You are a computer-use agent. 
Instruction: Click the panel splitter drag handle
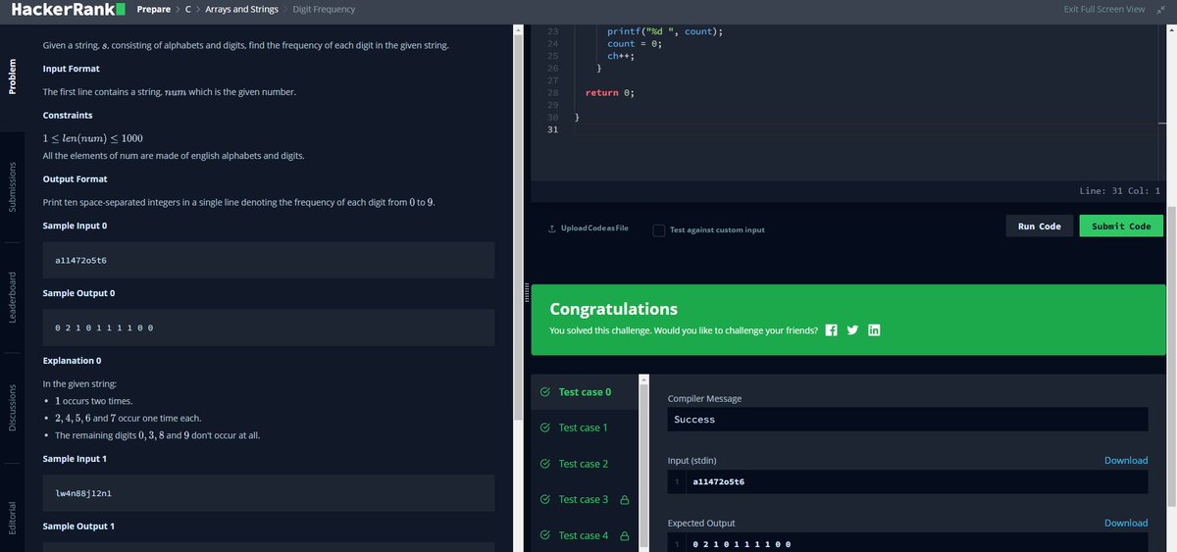[x=527, y=292]
